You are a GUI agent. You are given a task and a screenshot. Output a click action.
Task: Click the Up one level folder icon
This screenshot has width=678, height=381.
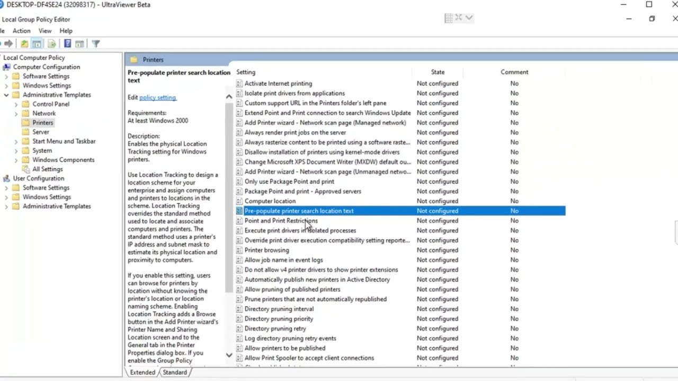tap(24, 44)
